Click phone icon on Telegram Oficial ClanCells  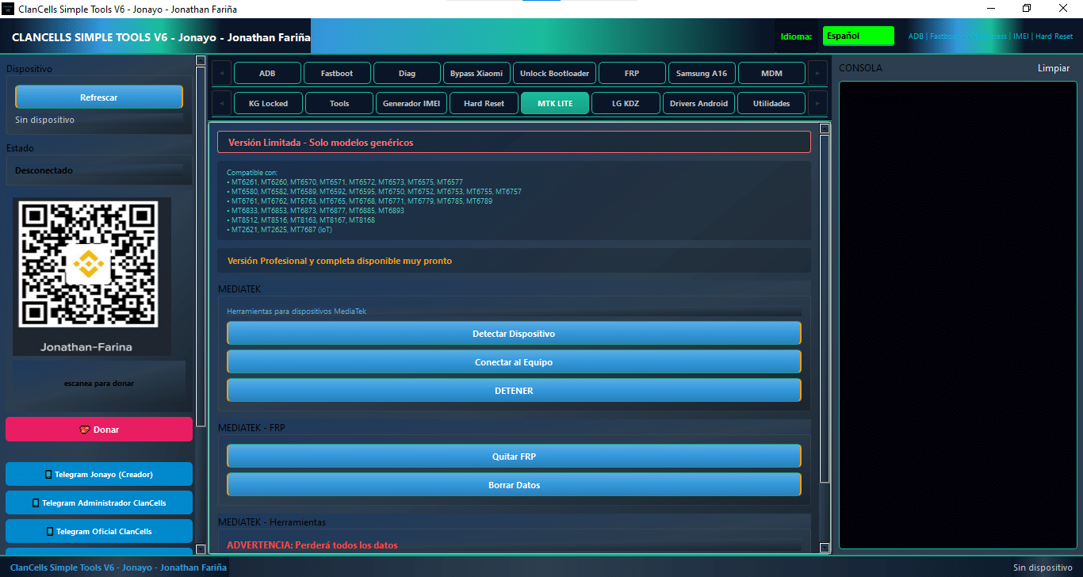[51, 532]
